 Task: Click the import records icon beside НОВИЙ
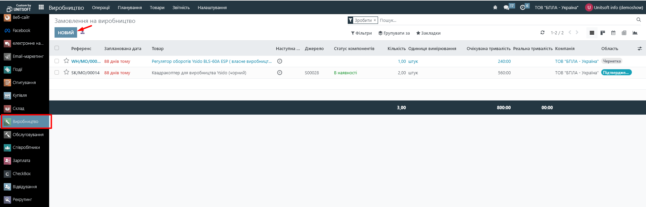pyautogui.click(x=82, y=33)
